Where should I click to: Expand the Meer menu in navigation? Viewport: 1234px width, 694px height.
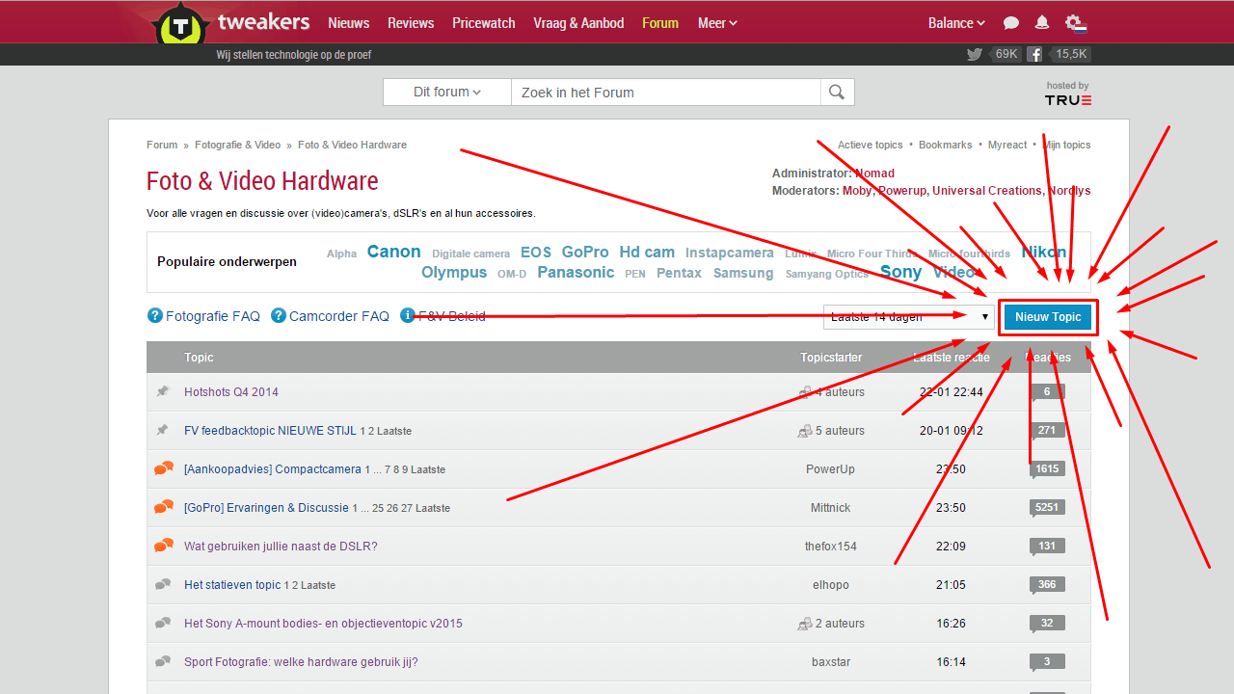tap(717, 23)
